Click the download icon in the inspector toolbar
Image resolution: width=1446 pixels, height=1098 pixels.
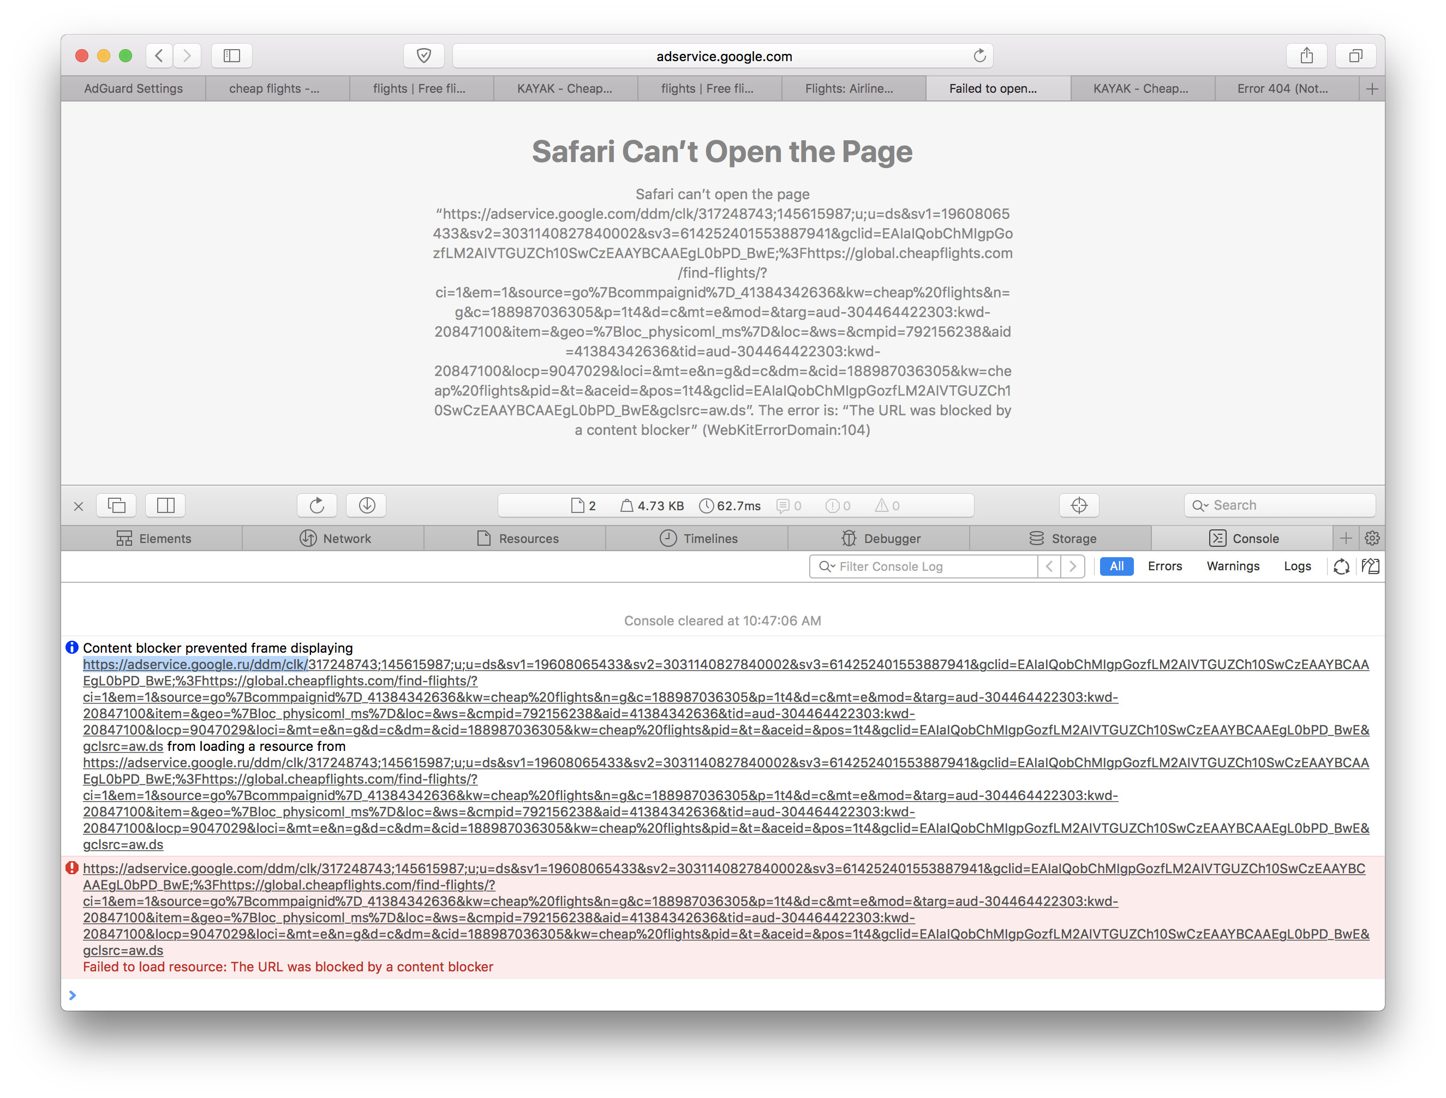(366, 505)
